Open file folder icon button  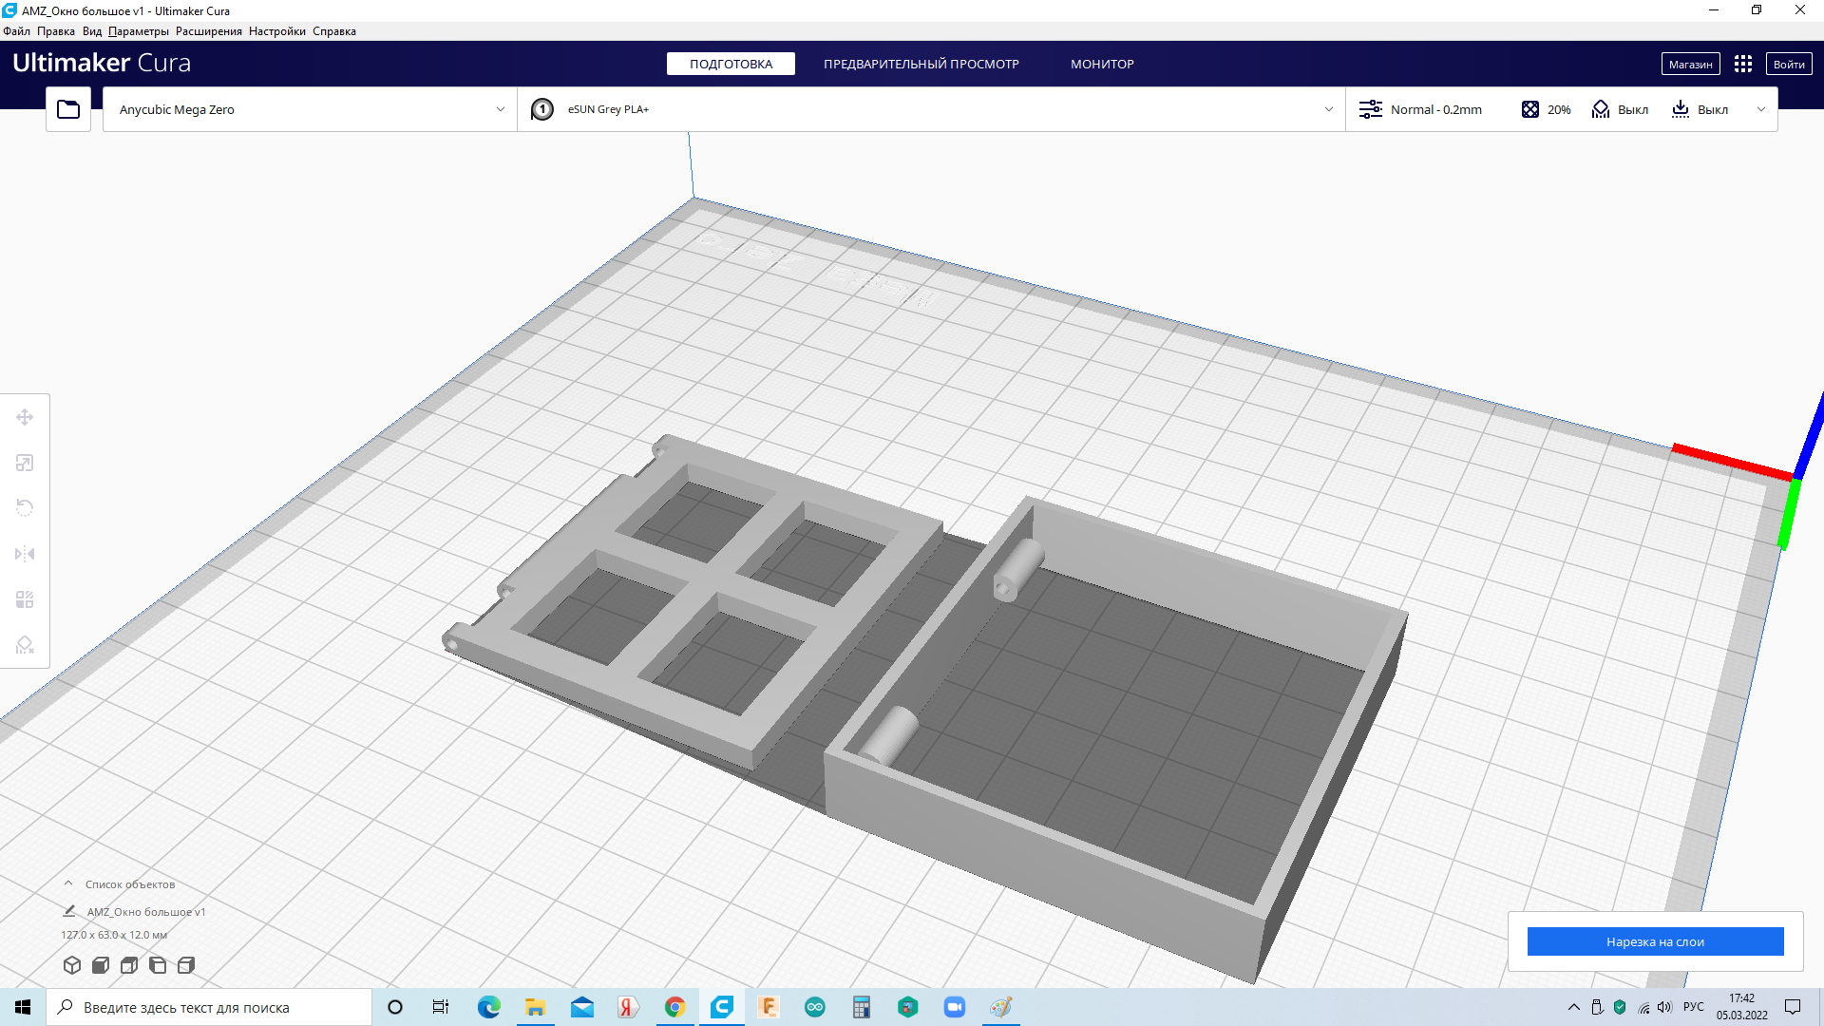pos(68,109)
